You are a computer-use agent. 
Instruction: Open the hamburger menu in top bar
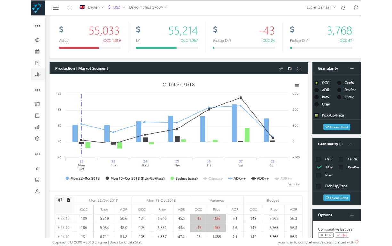pos(56,8)
